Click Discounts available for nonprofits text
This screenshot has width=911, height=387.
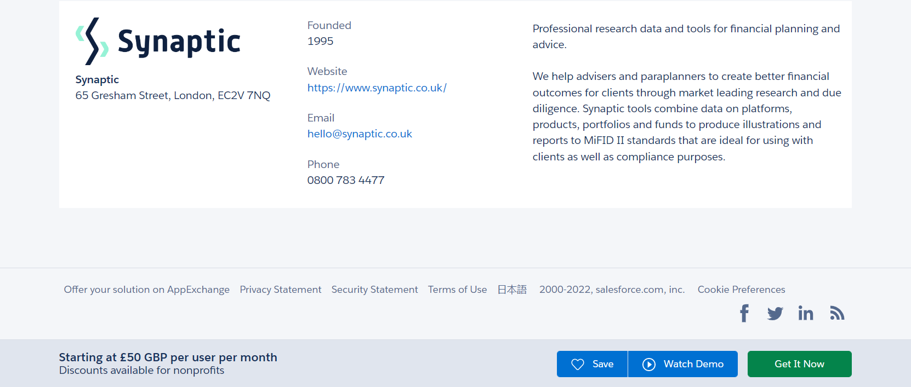pyautogui.click(x=142, y=371)
